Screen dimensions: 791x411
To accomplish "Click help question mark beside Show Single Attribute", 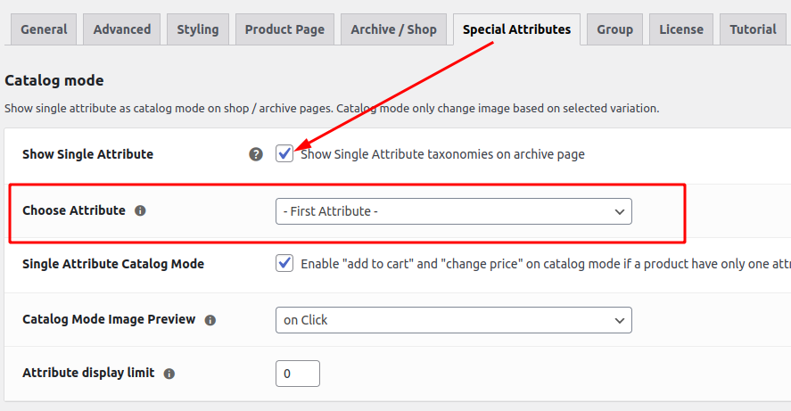I will pyautogui.click(x=256, y=154).
